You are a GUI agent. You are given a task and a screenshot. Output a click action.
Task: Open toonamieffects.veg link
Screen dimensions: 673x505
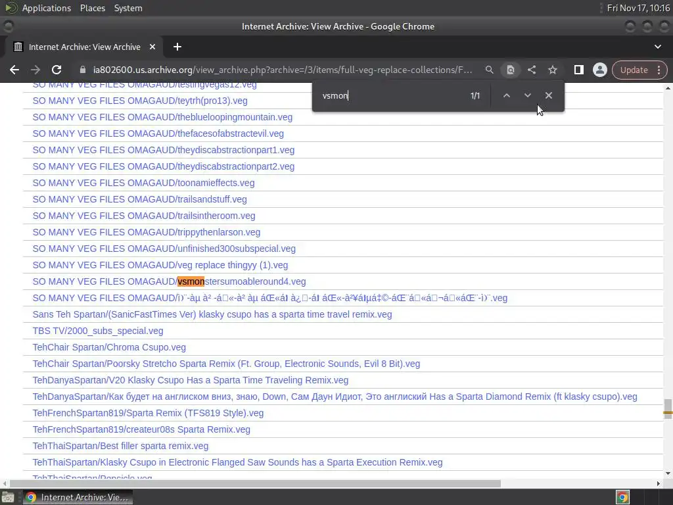point(143,183)
